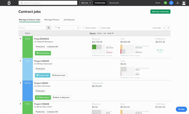Screen dimensions: 189x114
Task: Click 2 phases left tag on Project #00028
Action: [x=53, y=112]
